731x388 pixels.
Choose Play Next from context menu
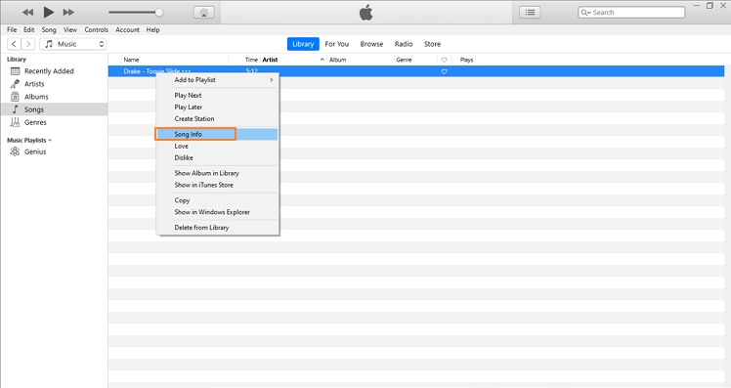click(x=218, y=95)
